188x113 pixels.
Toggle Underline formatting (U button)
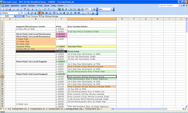[35, 13]
